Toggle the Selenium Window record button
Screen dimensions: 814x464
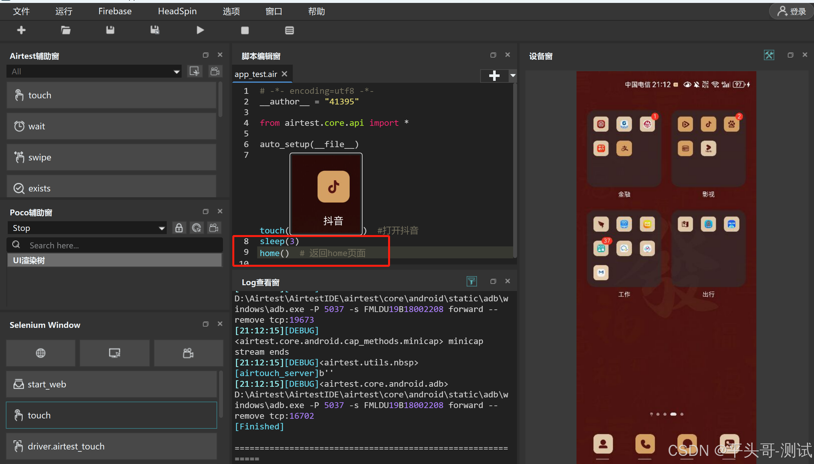coord(188,353)
